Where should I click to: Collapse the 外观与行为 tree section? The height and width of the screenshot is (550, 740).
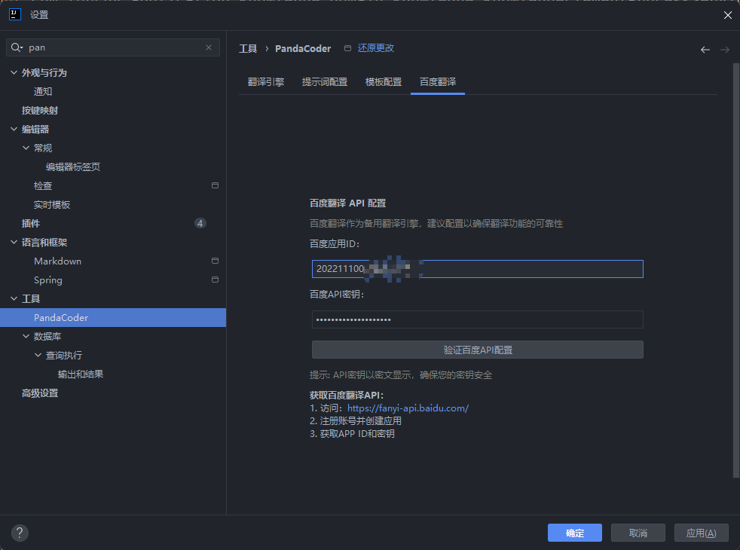(14, 72)
